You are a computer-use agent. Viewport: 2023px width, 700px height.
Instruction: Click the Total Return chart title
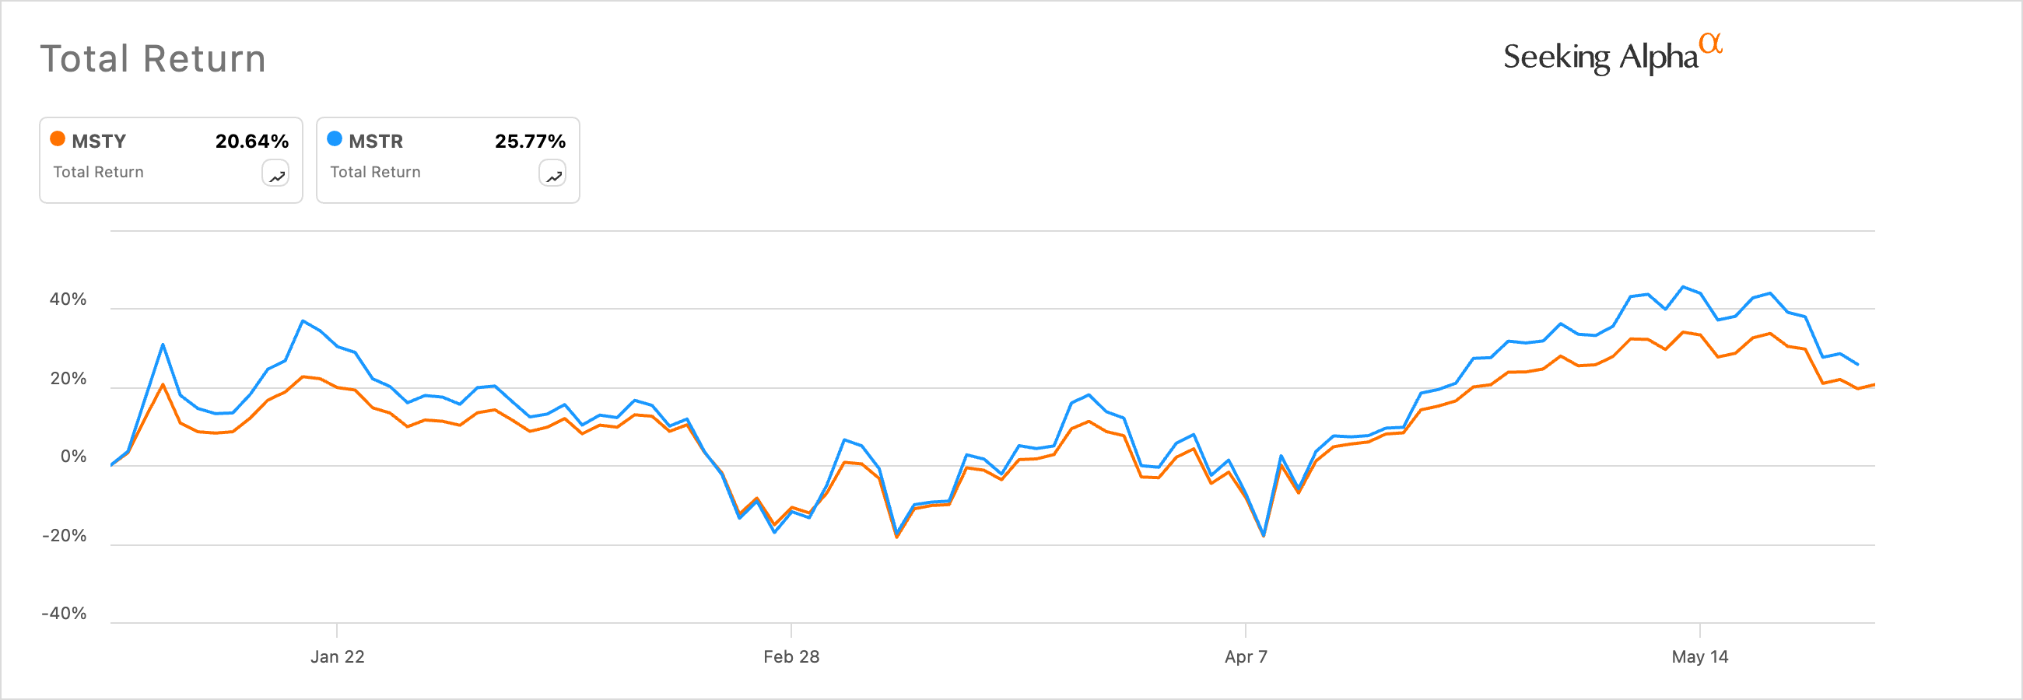click(x=153, y=59)
